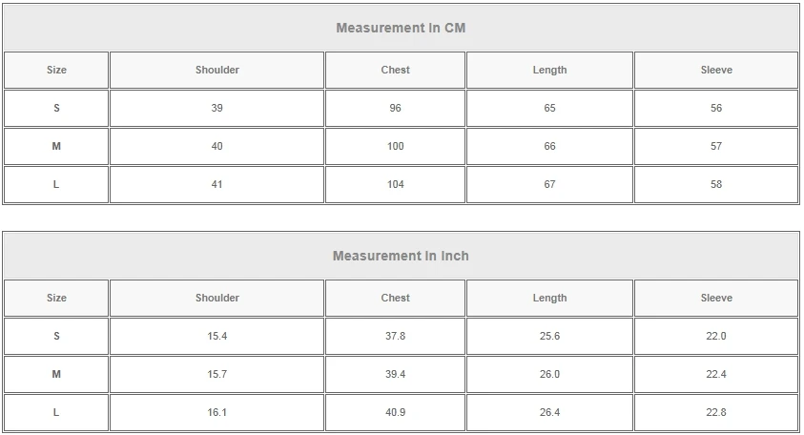The height and width of the screenshot is (435, 804).
Task: Click the Sleeve header in Inch table
Action: click(716, 298)
